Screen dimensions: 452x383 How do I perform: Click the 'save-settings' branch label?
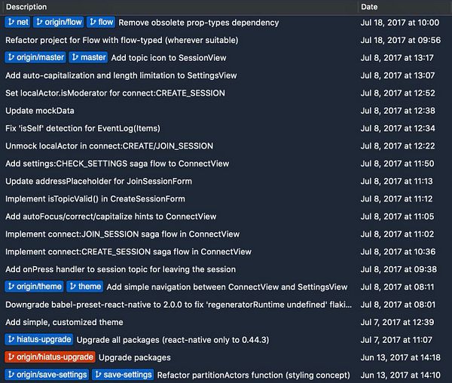123,375
